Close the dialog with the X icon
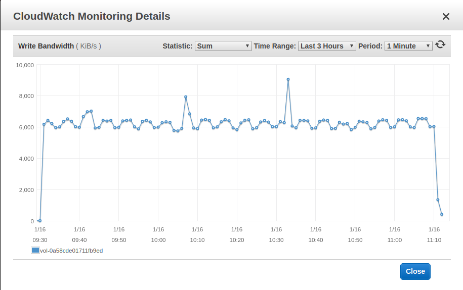This screenshot has height=290, width=463. pos(446,17)
